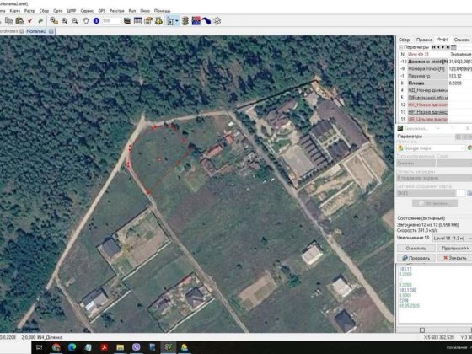Click the Zoom In magnifier
The height and width of the screenshot is (354, 472).
[64, 21]
